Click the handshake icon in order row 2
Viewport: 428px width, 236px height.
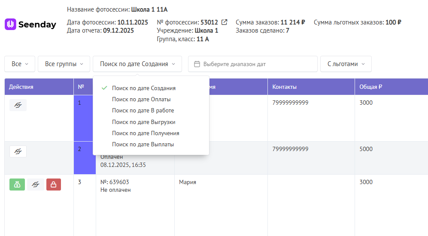pyautogui.click(x=18, y=151)
